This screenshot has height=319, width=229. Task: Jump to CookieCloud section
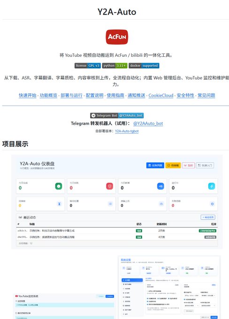(x=161, y=95)
